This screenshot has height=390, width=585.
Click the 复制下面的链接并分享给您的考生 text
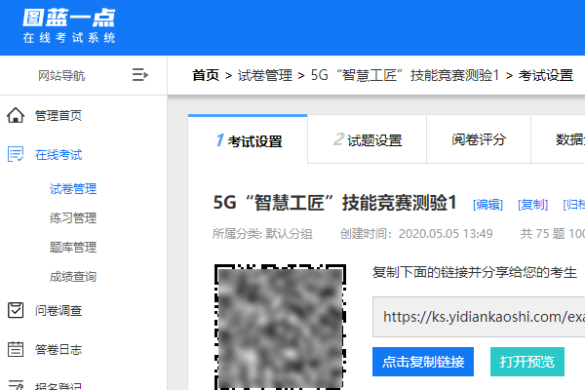475,272
